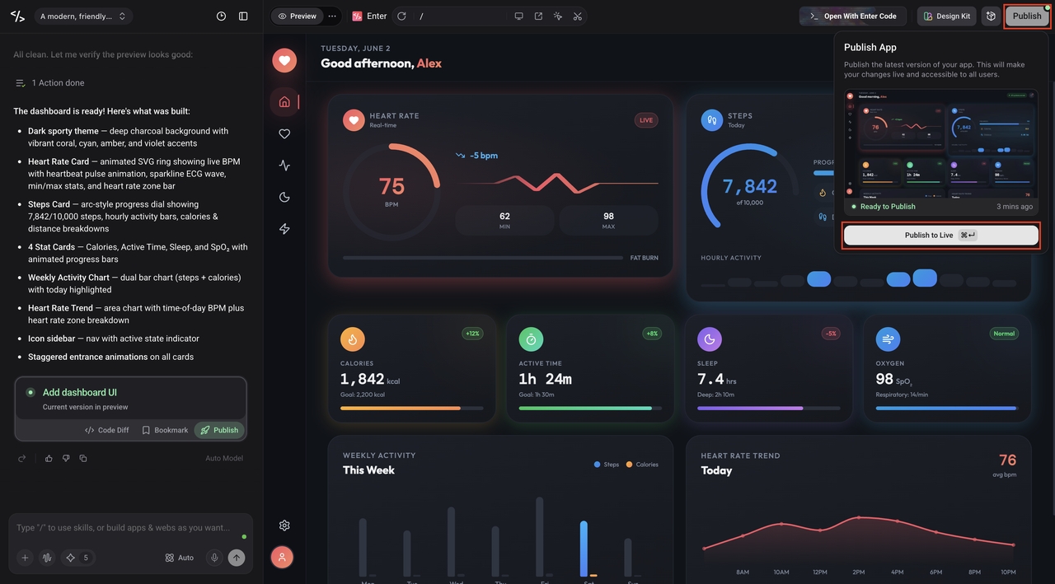This screenshot has width=1055, height=584.
Task: Click the Normal badge on Oxygen card
Action: coord(1004,334)
